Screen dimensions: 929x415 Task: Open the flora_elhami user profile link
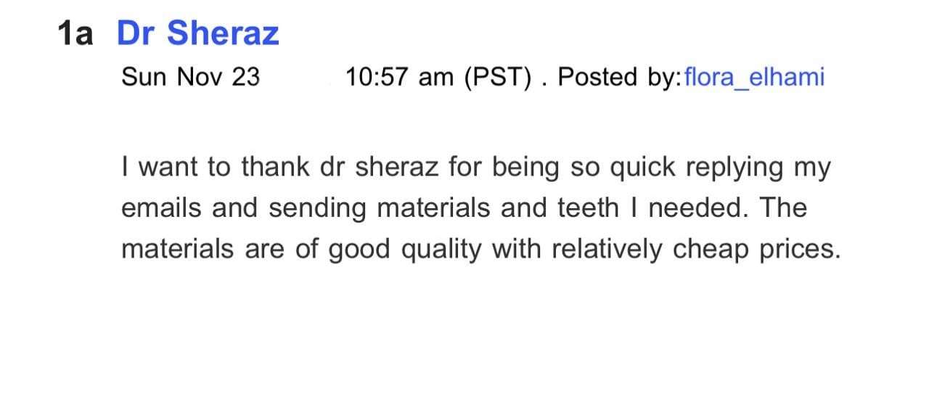pos(754,77)
